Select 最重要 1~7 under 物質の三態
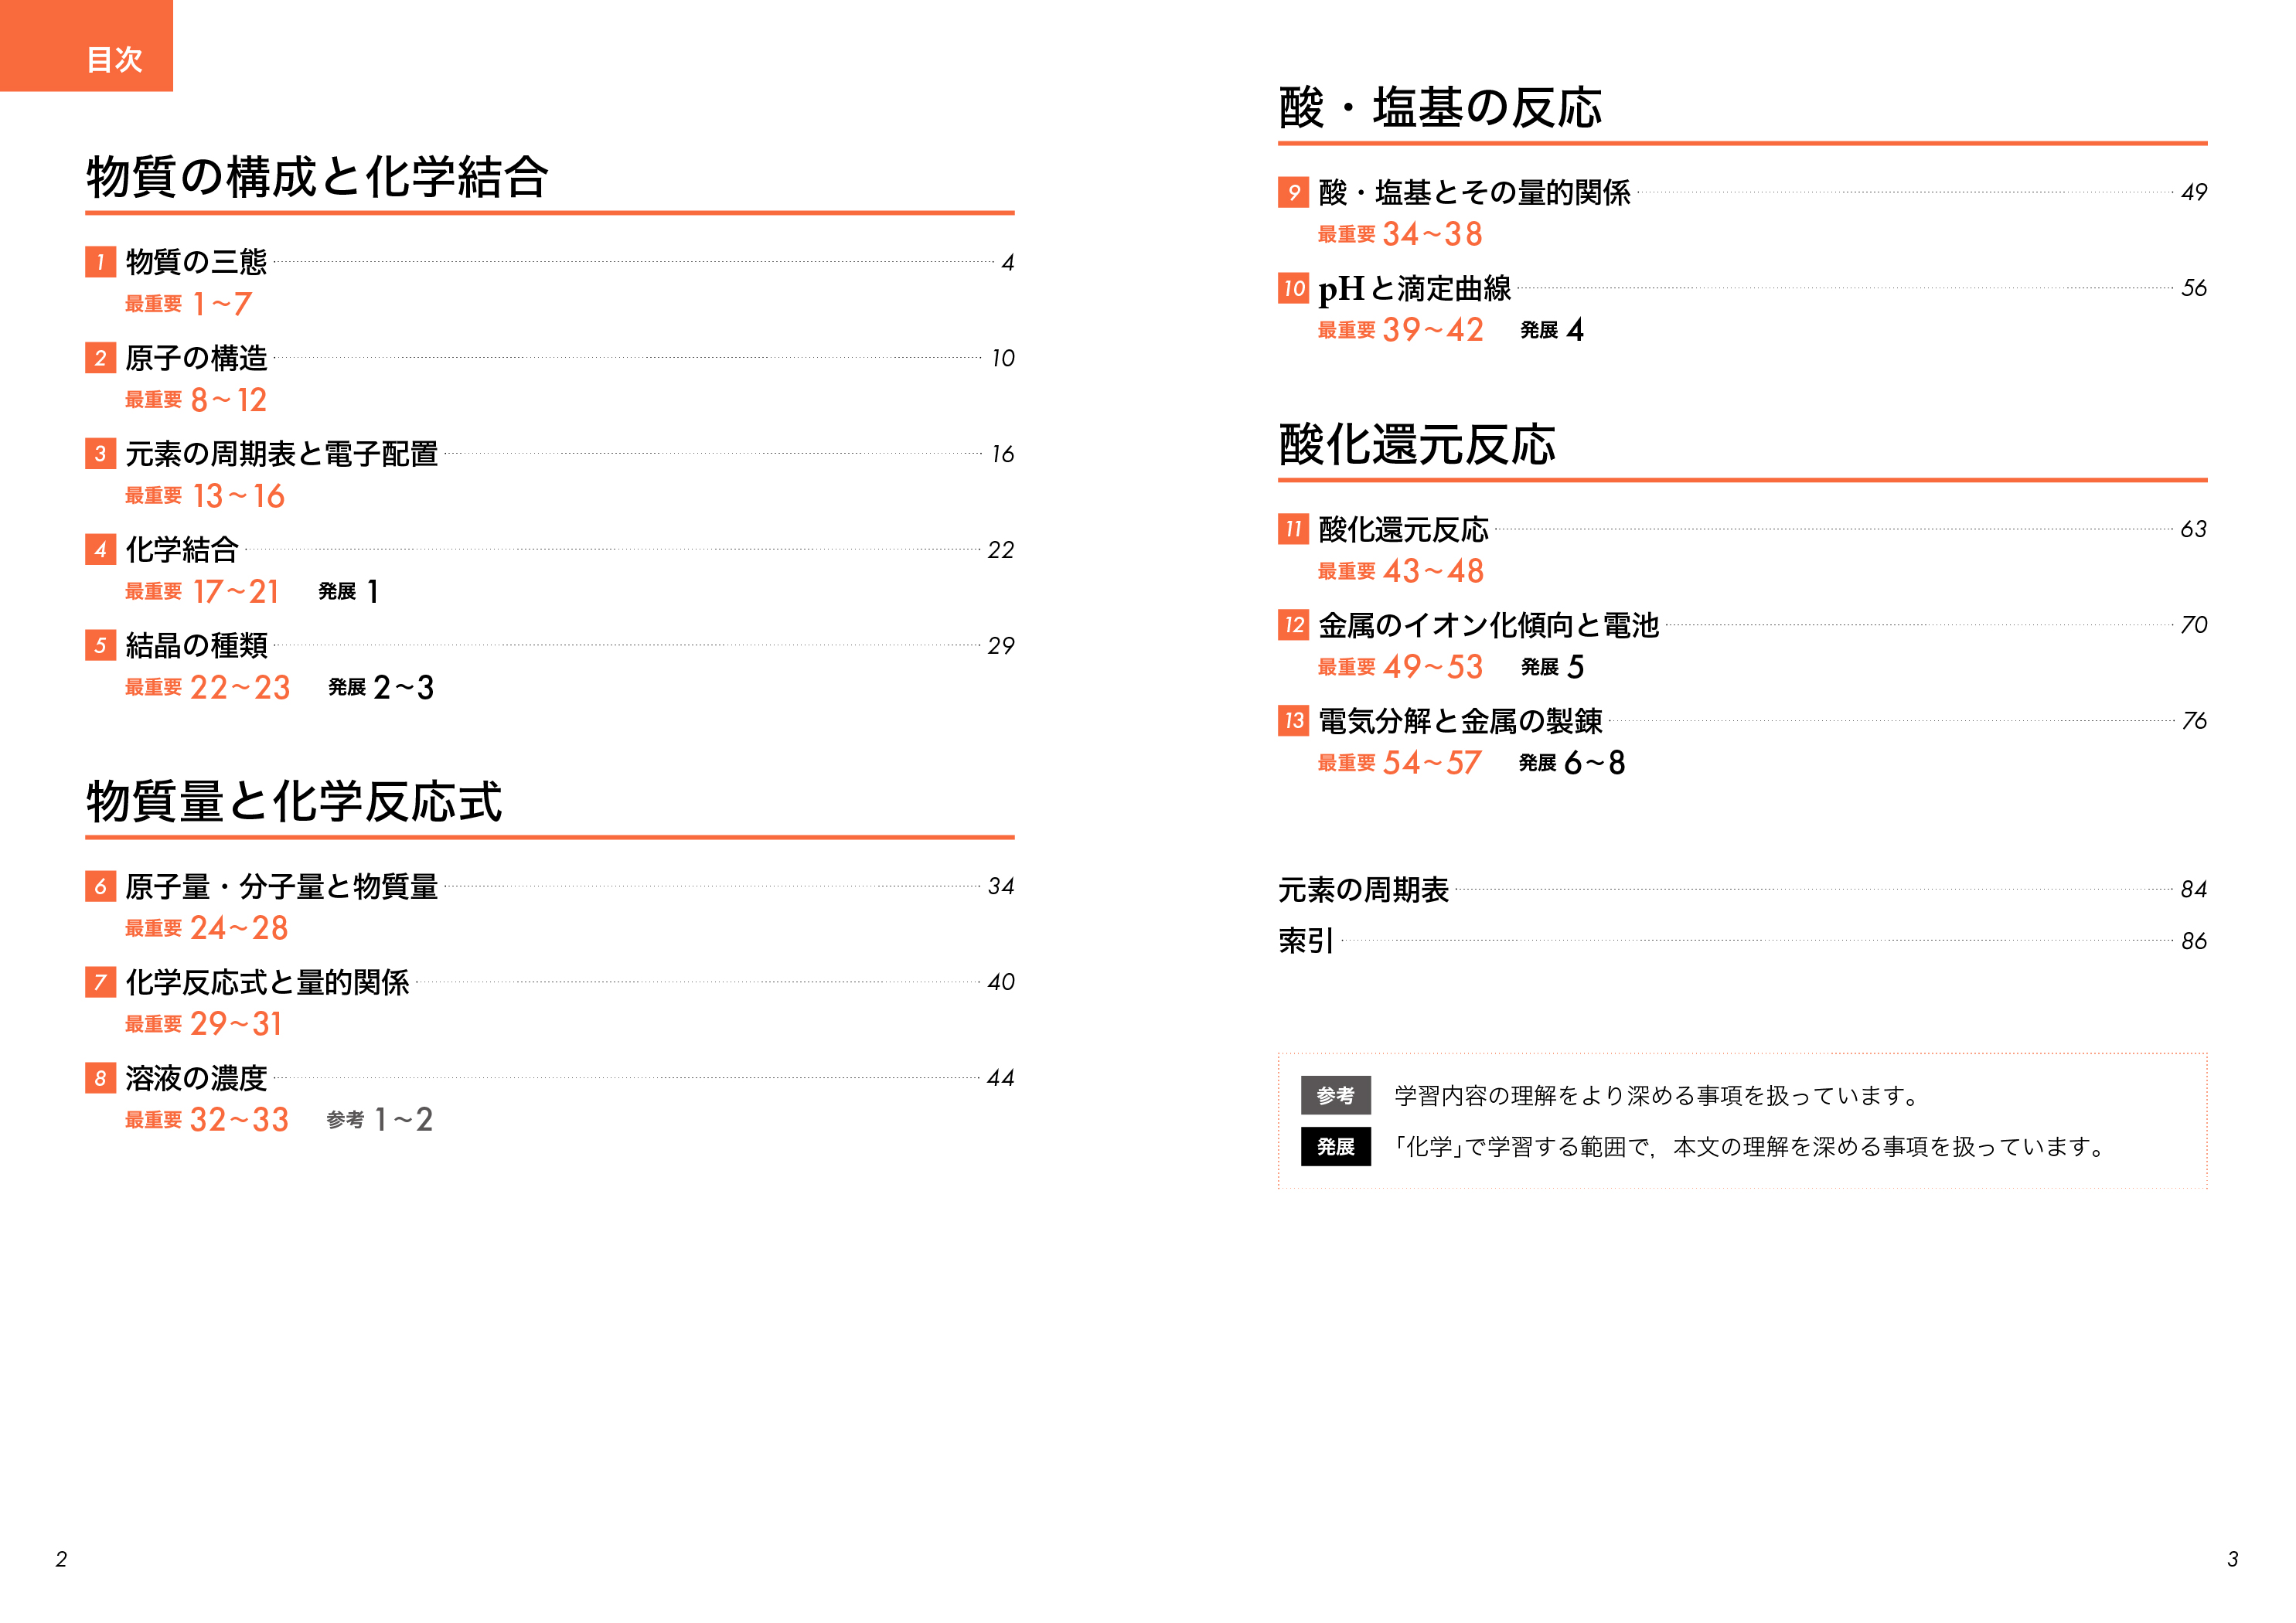Viewport: 2296px width, 1623px height. pyautogui.click(x=188, y=304)
